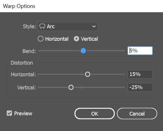Click the Vertical distortion slider handle
The width and height of the screenshot is (163, 131).
pyautogui.click(x=71, y=87)
